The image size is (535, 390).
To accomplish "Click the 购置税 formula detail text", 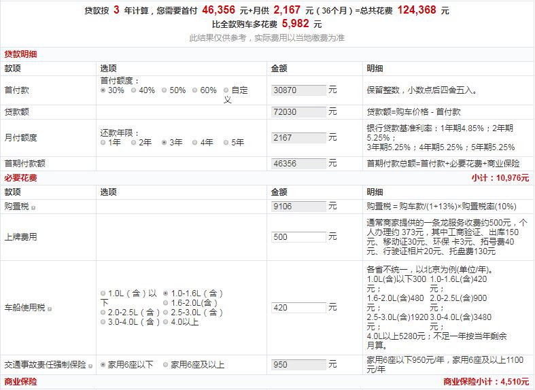I will [x=441, y=207].
